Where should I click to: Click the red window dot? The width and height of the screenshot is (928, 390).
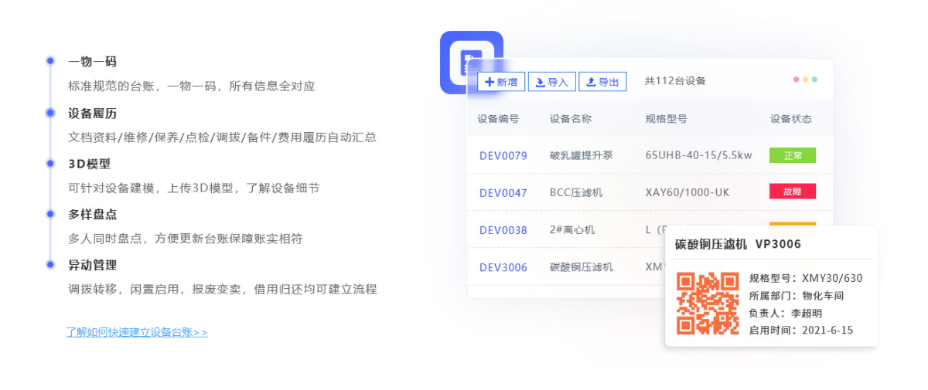797,80
